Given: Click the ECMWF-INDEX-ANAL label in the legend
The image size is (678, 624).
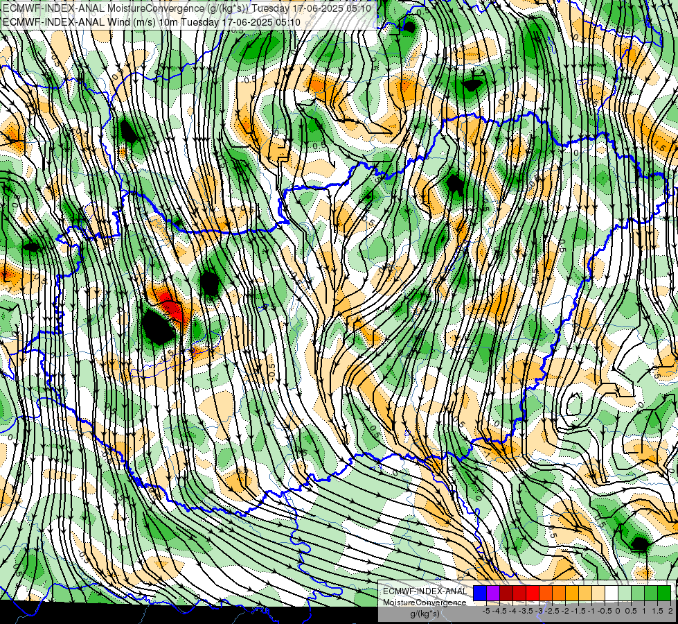Looking at the screenshot, I should tap(425, 591).
